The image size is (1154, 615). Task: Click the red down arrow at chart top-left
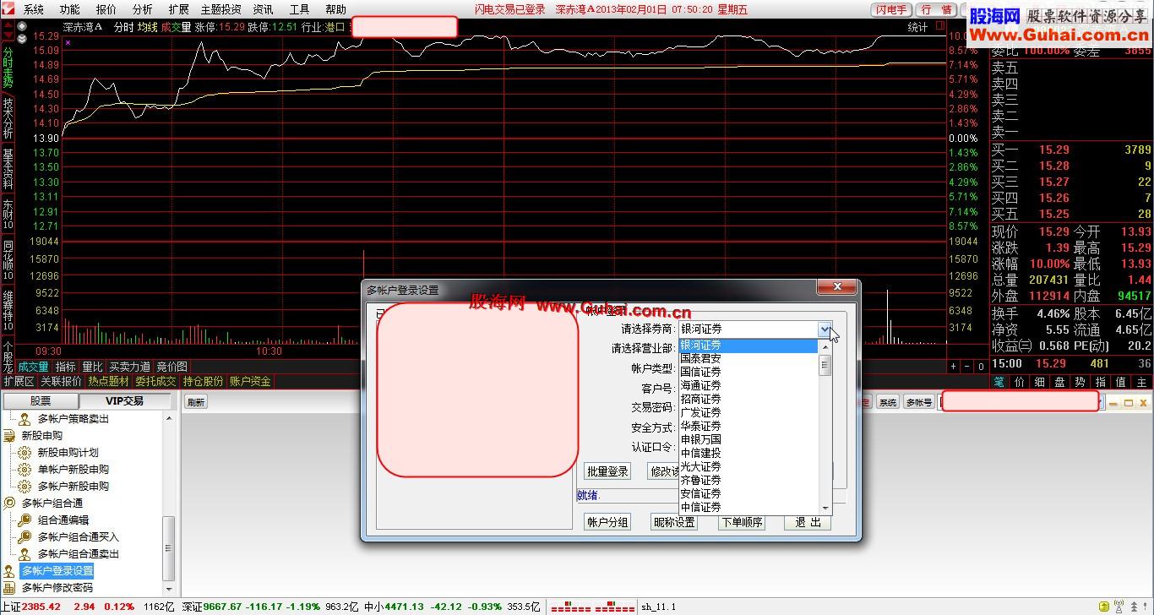tap(8, 36)
